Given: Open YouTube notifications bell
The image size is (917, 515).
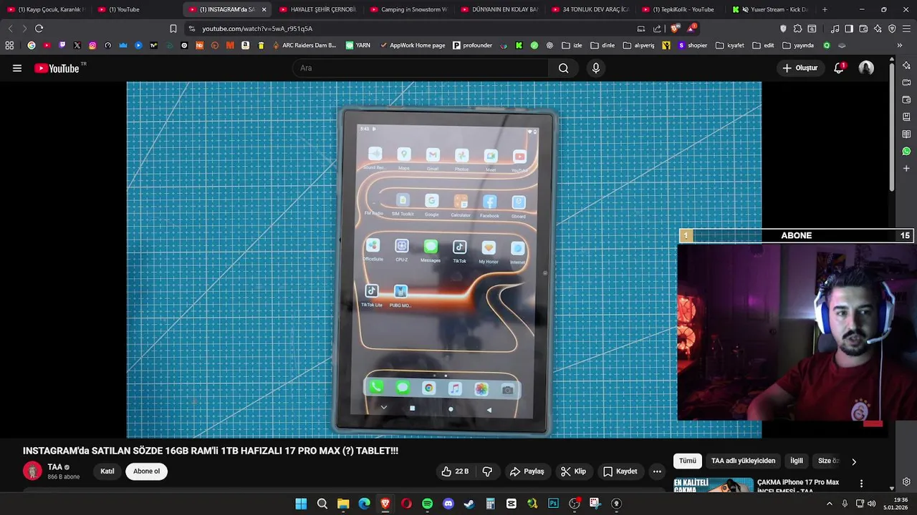Looking at the screenshot, I should pyautogui.click(x=839, y=68).
